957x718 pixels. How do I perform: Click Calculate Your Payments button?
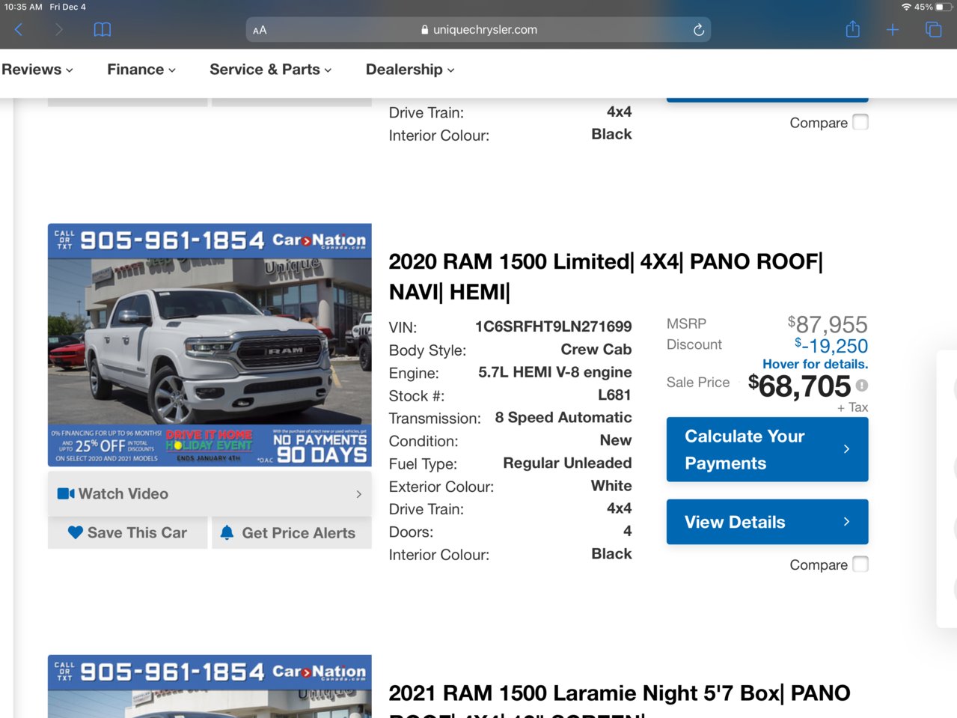coord(767,449)
